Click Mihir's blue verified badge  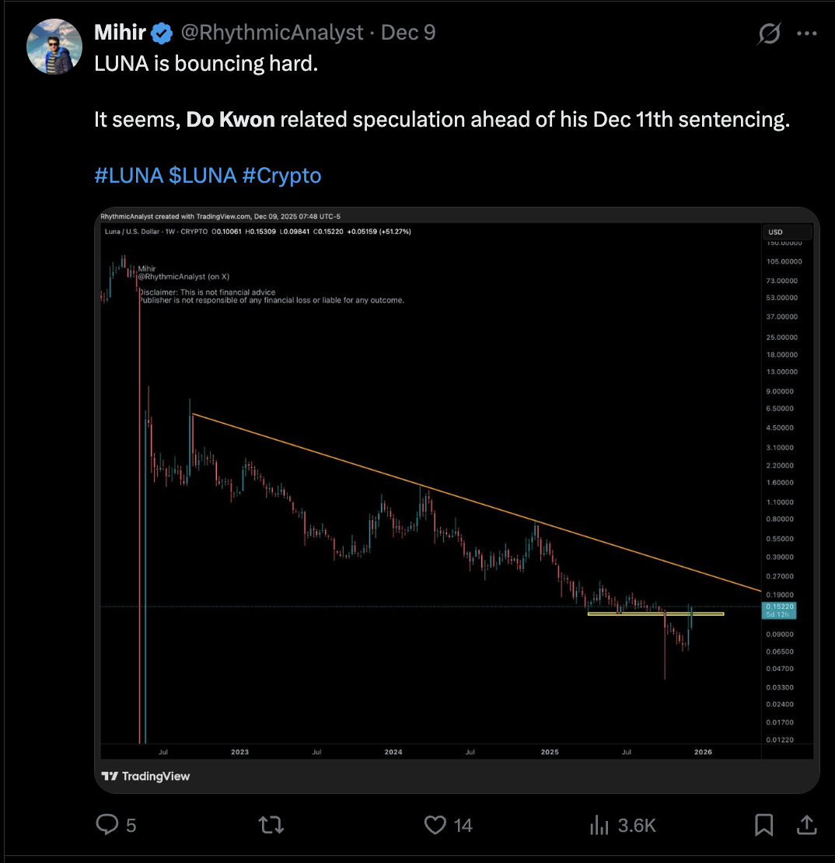click(161, 33)
